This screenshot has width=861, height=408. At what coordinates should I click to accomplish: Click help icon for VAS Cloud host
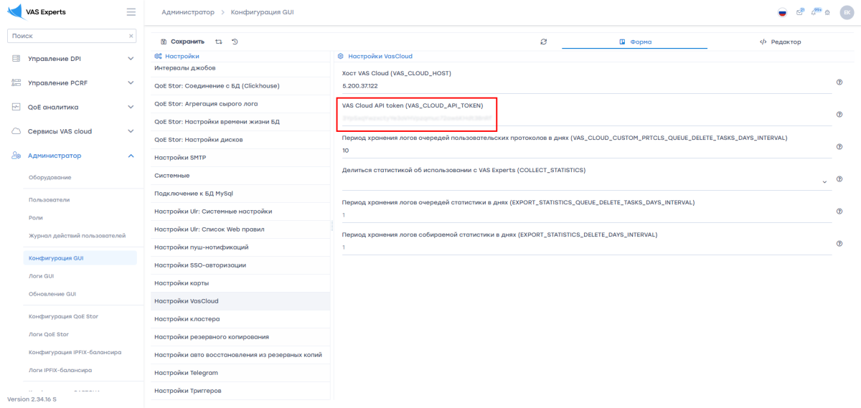click(x=839, y=82)
